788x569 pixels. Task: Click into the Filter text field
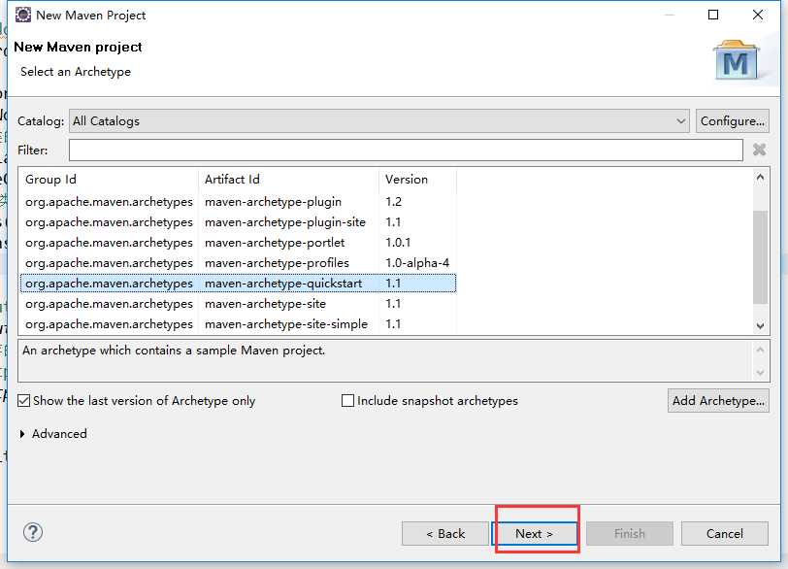[x=406, y=150]
